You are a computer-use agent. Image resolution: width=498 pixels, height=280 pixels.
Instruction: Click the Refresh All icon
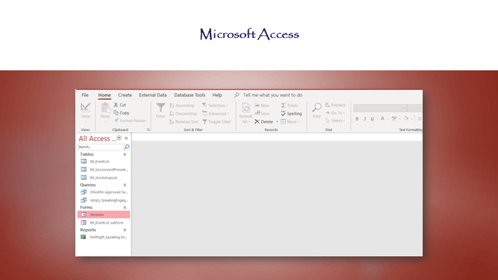(x=246, y=108)
